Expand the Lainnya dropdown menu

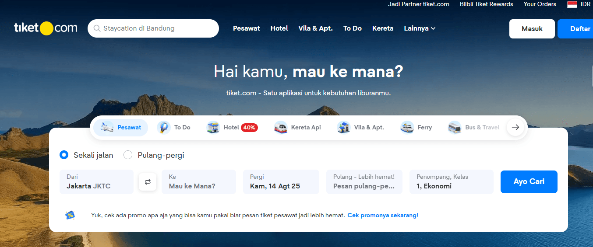(x=420, y=28)
